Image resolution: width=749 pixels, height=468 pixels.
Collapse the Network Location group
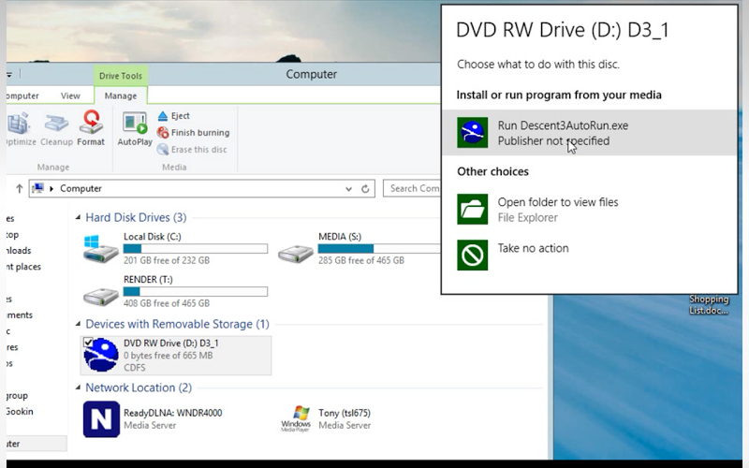pos(78,388)
